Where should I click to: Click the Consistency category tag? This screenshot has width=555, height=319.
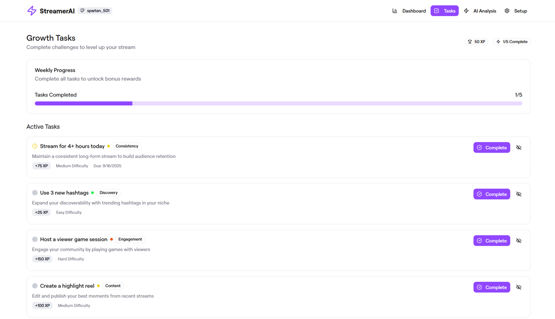pos(127,146)
